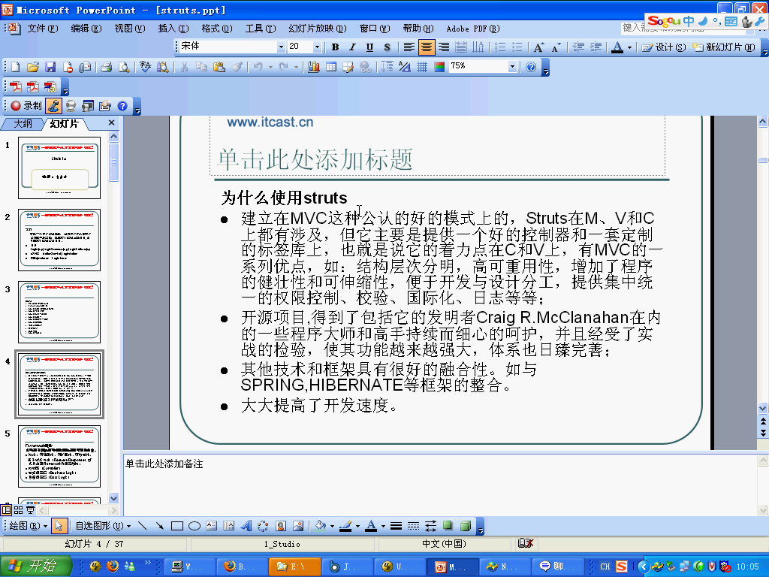Toggle bold formatting

(x=336, y=47)
